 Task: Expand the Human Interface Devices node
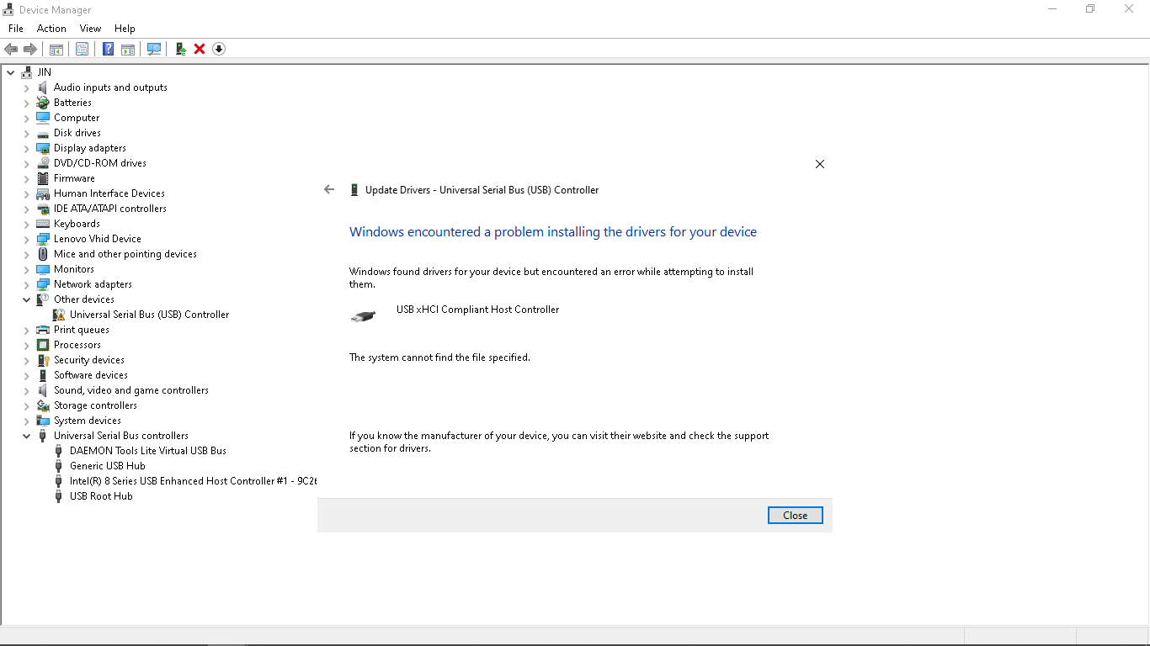point(27,193)
